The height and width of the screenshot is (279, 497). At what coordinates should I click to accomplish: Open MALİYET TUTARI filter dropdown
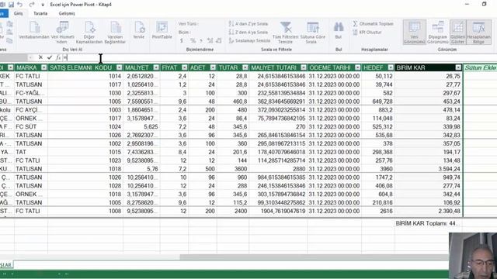click(x=304, y=67)
